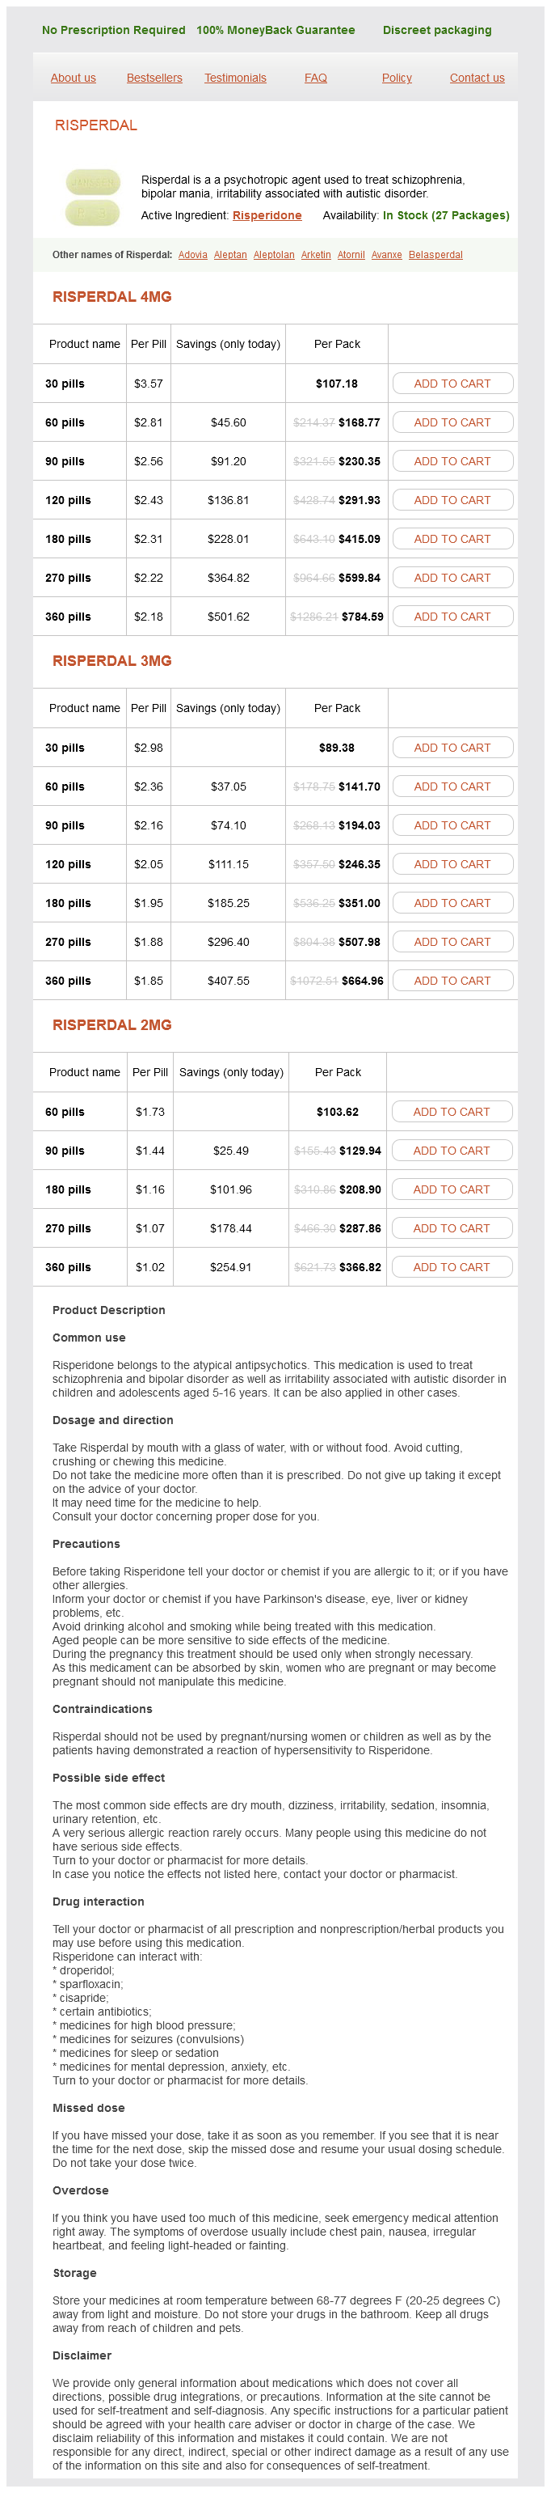
Task: Open the About us page
Action: click(74, 78)
